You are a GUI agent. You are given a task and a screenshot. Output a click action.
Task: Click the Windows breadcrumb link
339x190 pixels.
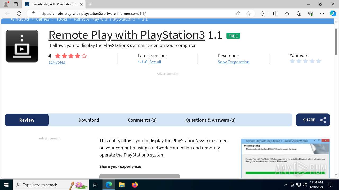tap(20, 19)
